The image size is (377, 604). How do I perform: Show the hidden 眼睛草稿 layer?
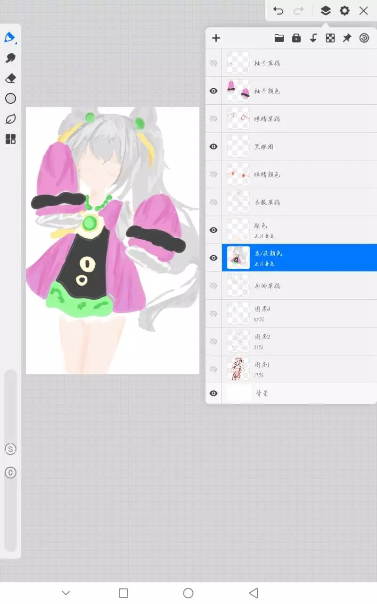213,118
